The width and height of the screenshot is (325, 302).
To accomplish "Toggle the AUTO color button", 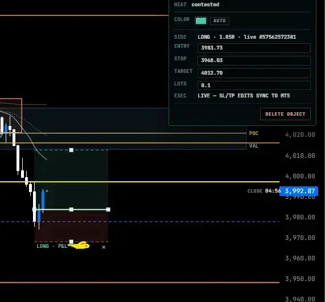I will [220, 21].
